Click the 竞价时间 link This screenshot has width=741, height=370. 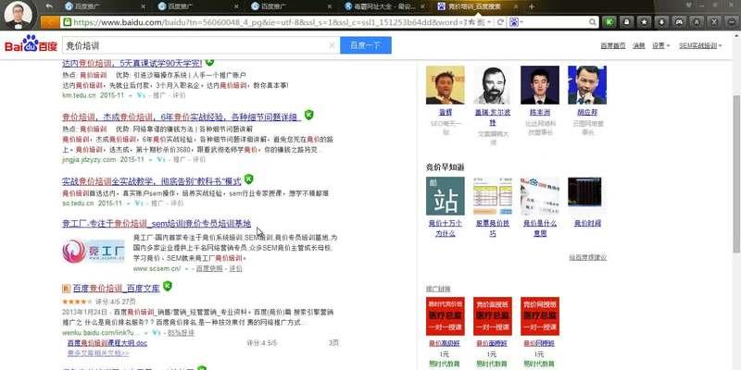587,223
